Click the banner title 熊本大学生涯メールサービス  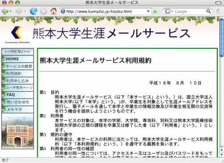point(111,33)
